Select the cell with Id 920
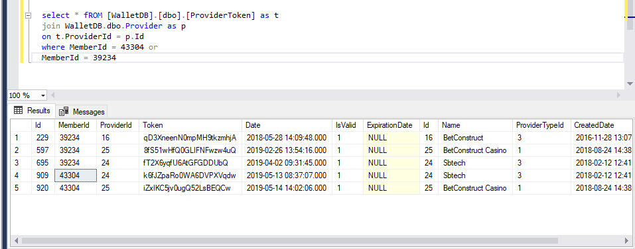635x249 pixels. coord(43,188)
